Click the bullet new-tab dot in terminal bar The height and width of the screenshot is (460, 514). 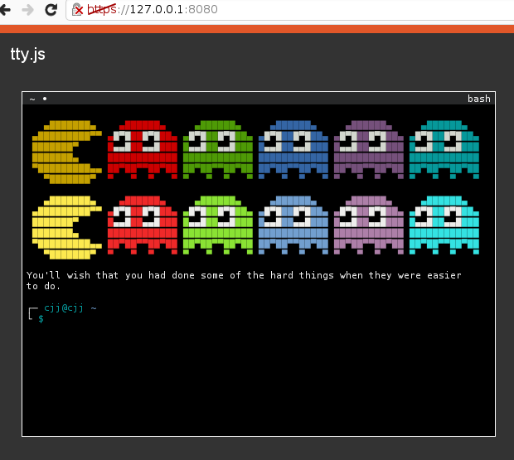click(45, 99)
